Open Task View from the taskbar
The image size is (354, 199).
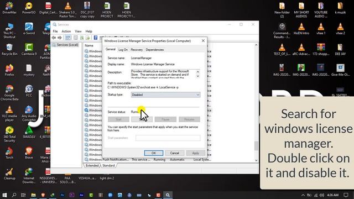pos(23,195)
